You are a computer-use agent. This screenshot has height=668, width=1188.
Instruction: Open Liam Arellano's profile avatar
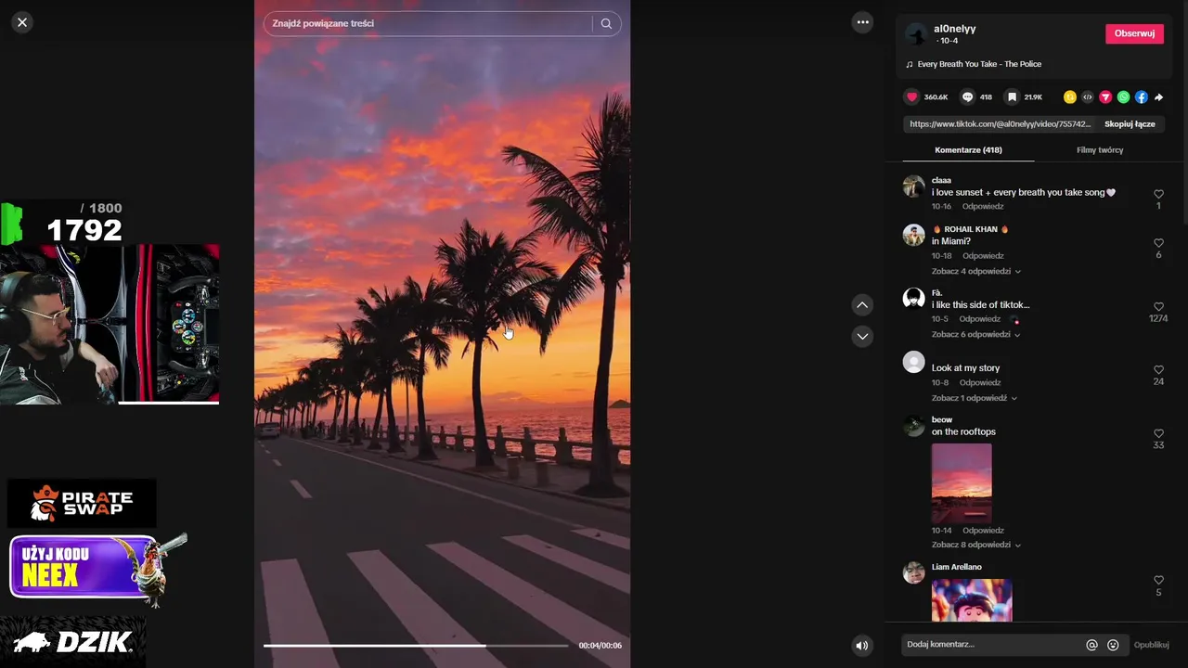pos(914,572)
